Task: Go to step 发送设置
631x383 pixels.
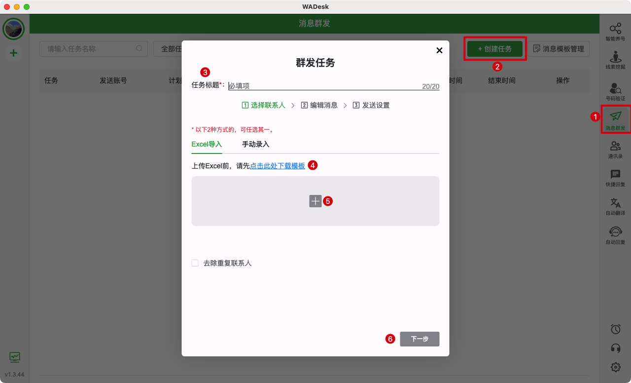Action: point(371,105)
